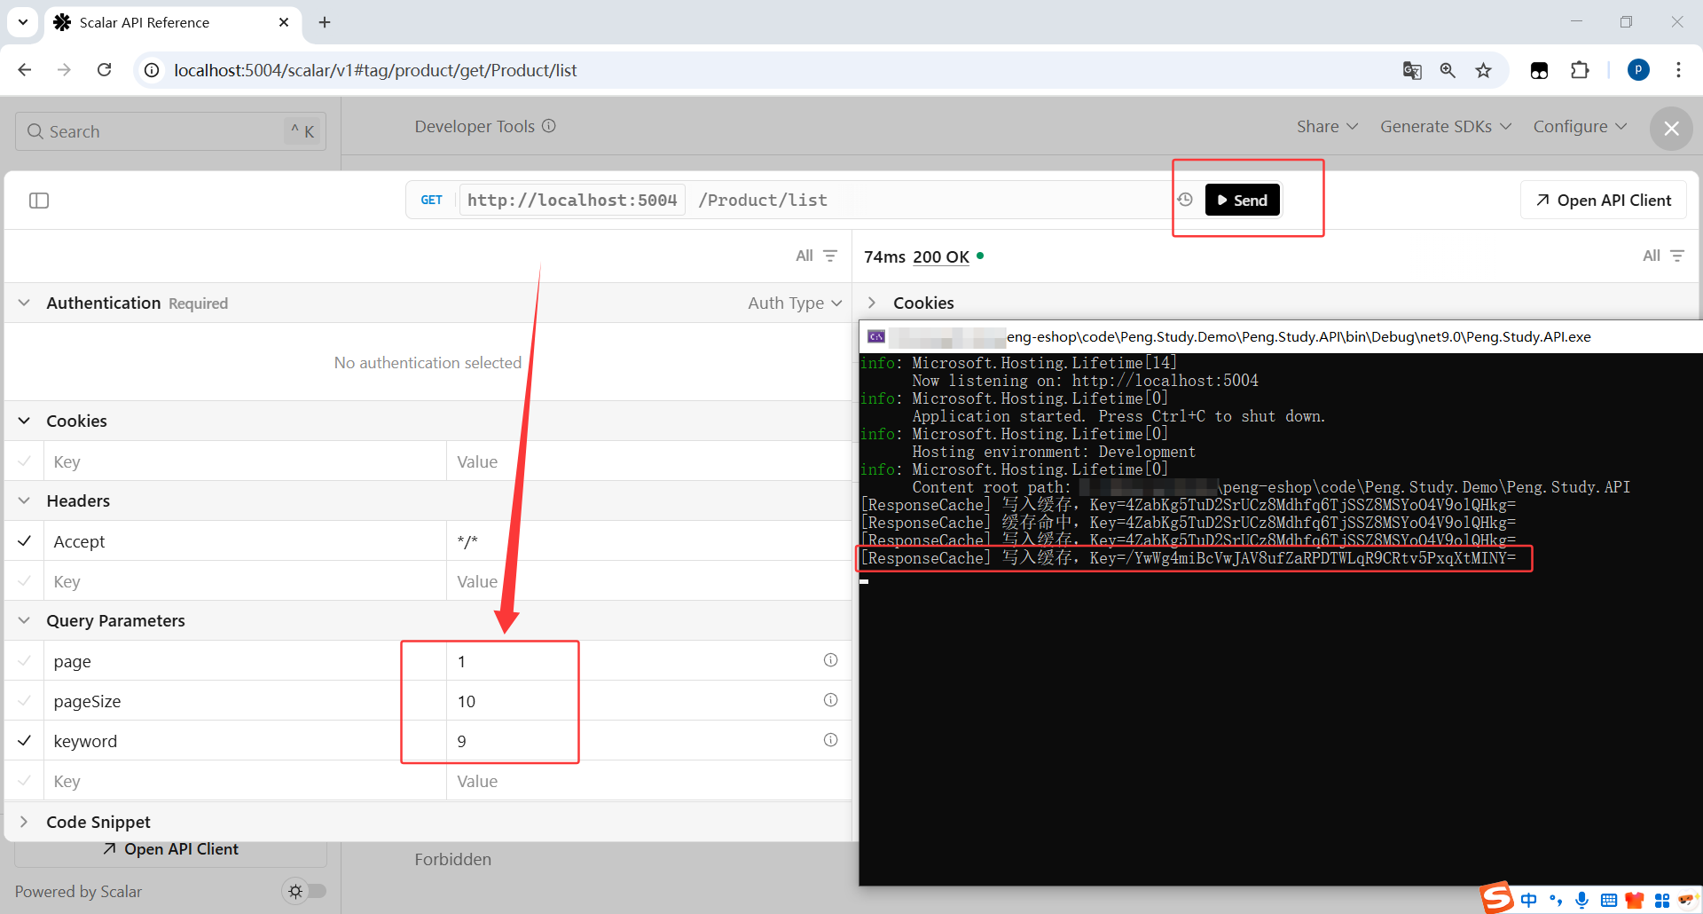Toggle Sogou Chinese/English mode
Viewport: 1703px width, 914px height.
coord(1529,900)
